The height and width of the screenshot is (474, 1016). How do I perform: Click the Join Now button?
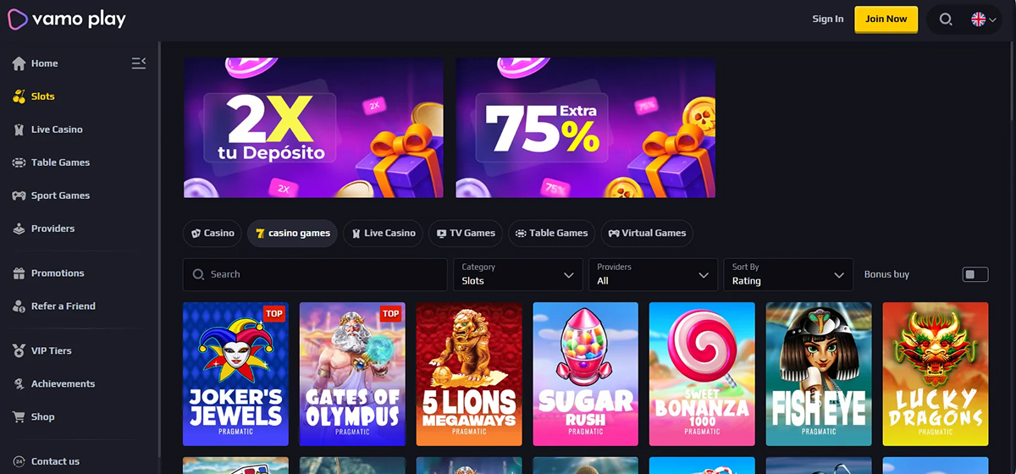pos(886,19)
